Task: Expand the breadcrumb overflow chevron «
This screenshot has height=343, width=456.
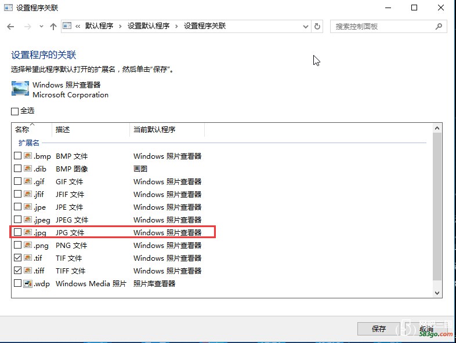Action: coord(78,27)
